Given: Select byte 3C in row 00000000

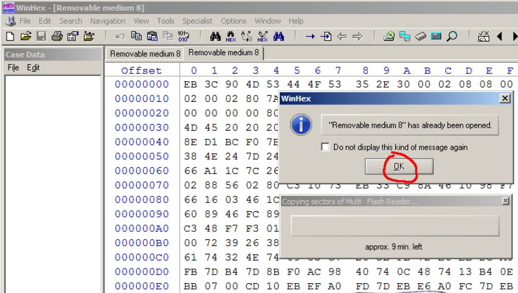Looking at the screenshot, I should click(x=211, y=84).
